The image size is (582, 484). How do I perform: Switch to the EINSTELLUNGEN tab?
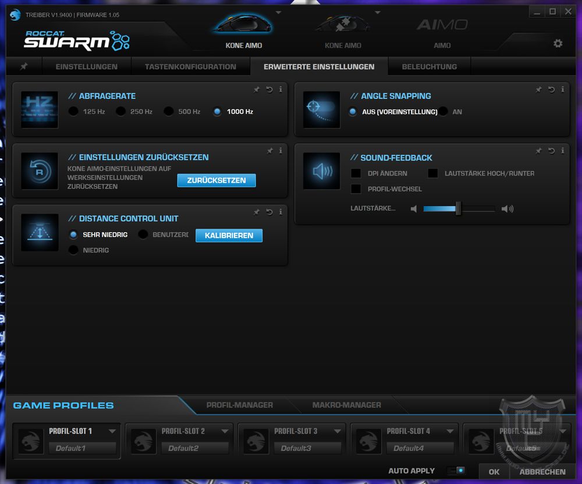[x=87, y=67]
